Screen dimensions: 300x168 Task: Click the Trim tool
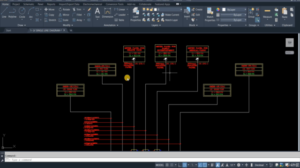77,9
